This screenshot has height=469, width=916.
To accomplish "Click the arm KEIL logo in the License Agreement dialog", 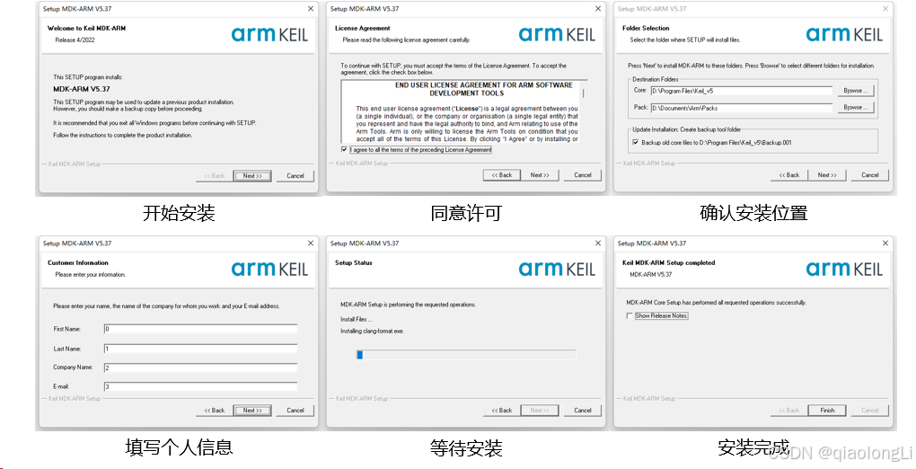I will point(557,34).
